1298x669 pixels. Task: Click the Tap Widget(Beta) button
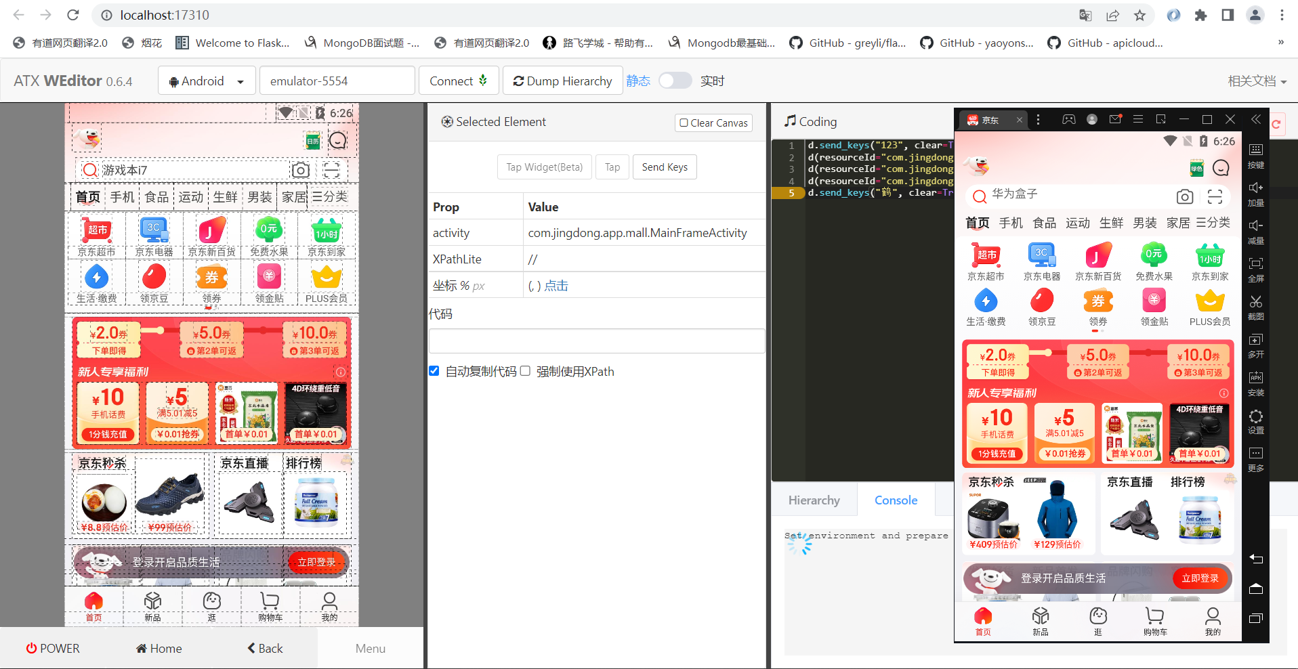pyautogui.click(x=545, y=167)
